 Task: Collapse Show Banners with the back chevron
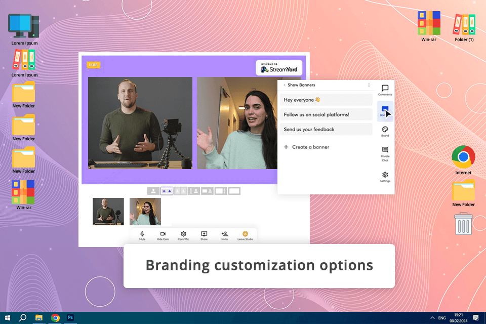(285, 85)
